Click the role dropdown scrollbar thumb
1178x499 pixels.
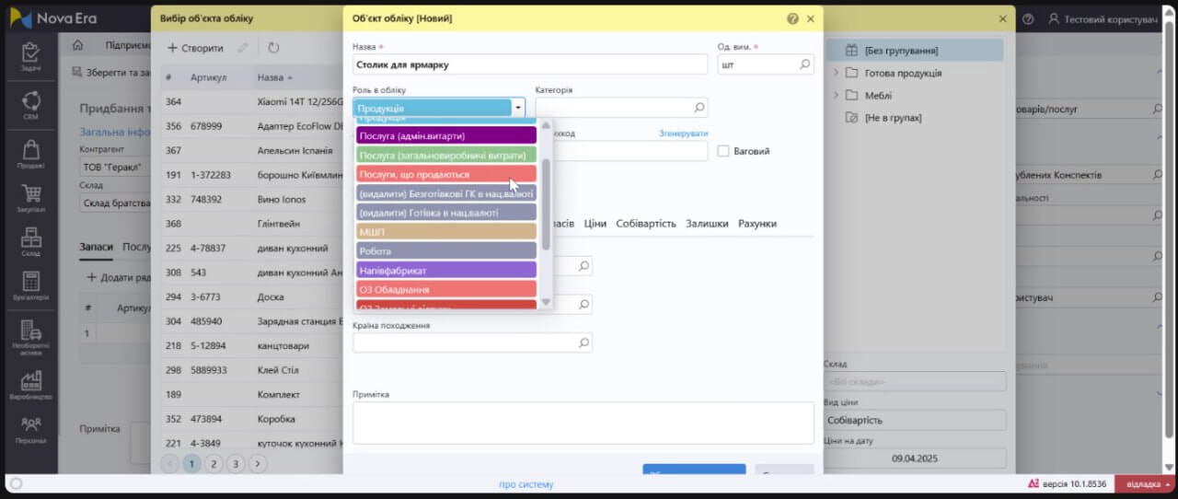pyautogui.click(x=547, y=203)
